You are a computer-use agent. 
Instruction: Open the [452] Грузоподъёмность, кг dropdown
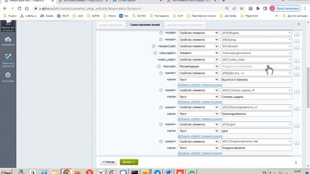click(x=256, y=107)
